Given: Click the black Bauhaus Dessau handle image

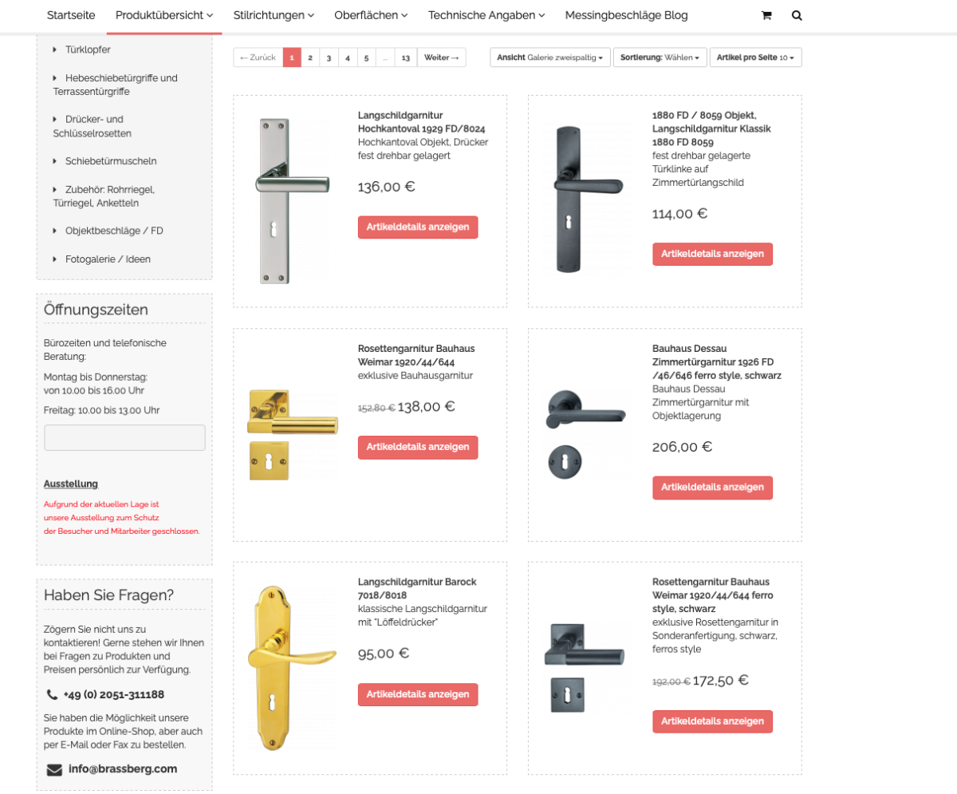Looking at the screenshot, I should tap(586, 435).
